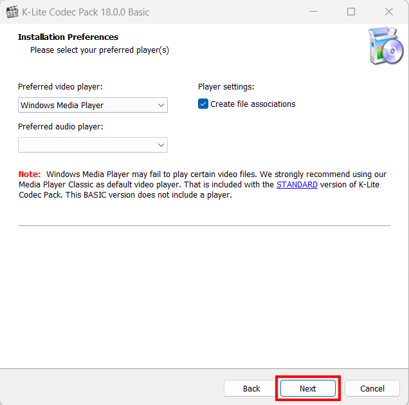Minimize the installer window
This screenshot has height=405, width=409.
coord(314,12)
